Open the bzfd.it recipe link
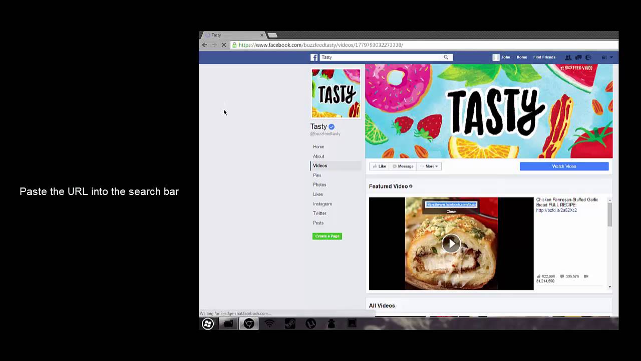 point(556,211)
